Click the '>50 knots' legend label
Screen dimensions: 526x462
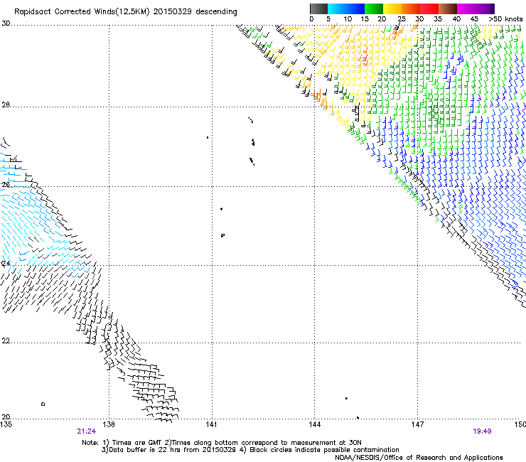pos(505,19)
